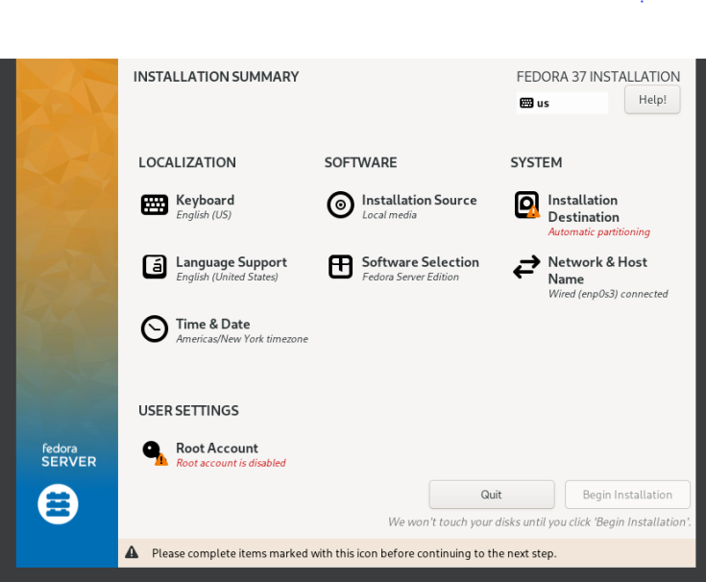This screenshot has height=582, width=706.
Task: Open the 'Automatic partitioning' status text
Action: tap(598, 232)
